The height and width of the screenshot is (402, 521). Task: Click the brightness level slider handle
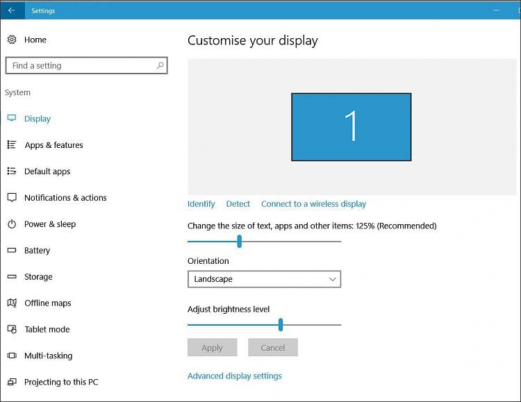pyautogui.click(x=281, y=325)
